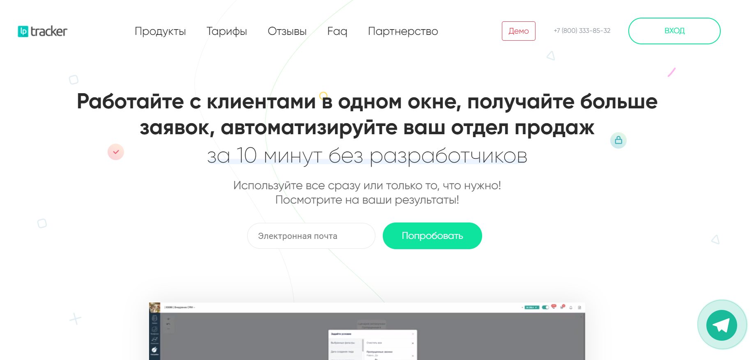754x360 pixels.
Task: Open the Отзывы section
Action: [287, 31]
